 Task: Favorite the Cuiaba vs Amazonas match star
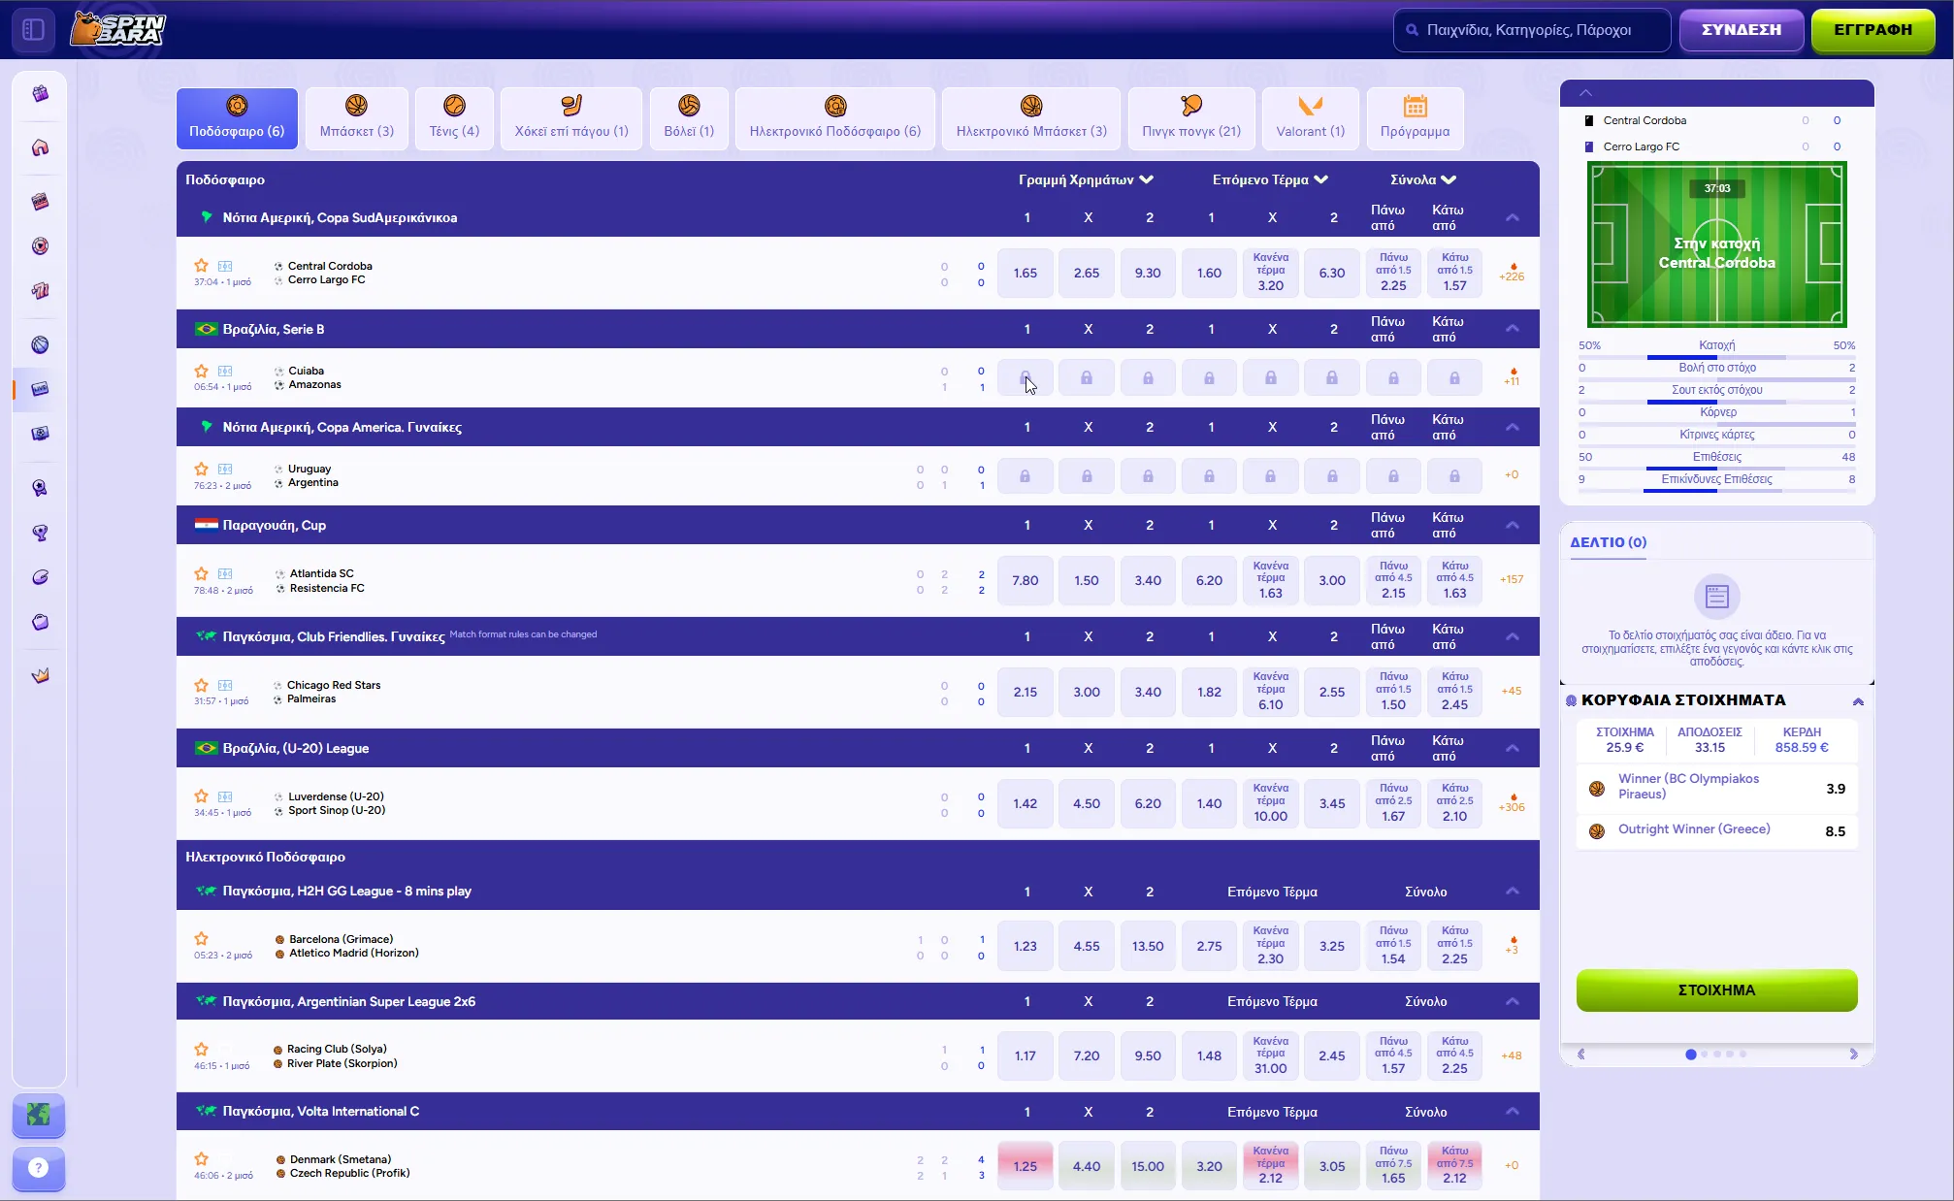point(201,371)
